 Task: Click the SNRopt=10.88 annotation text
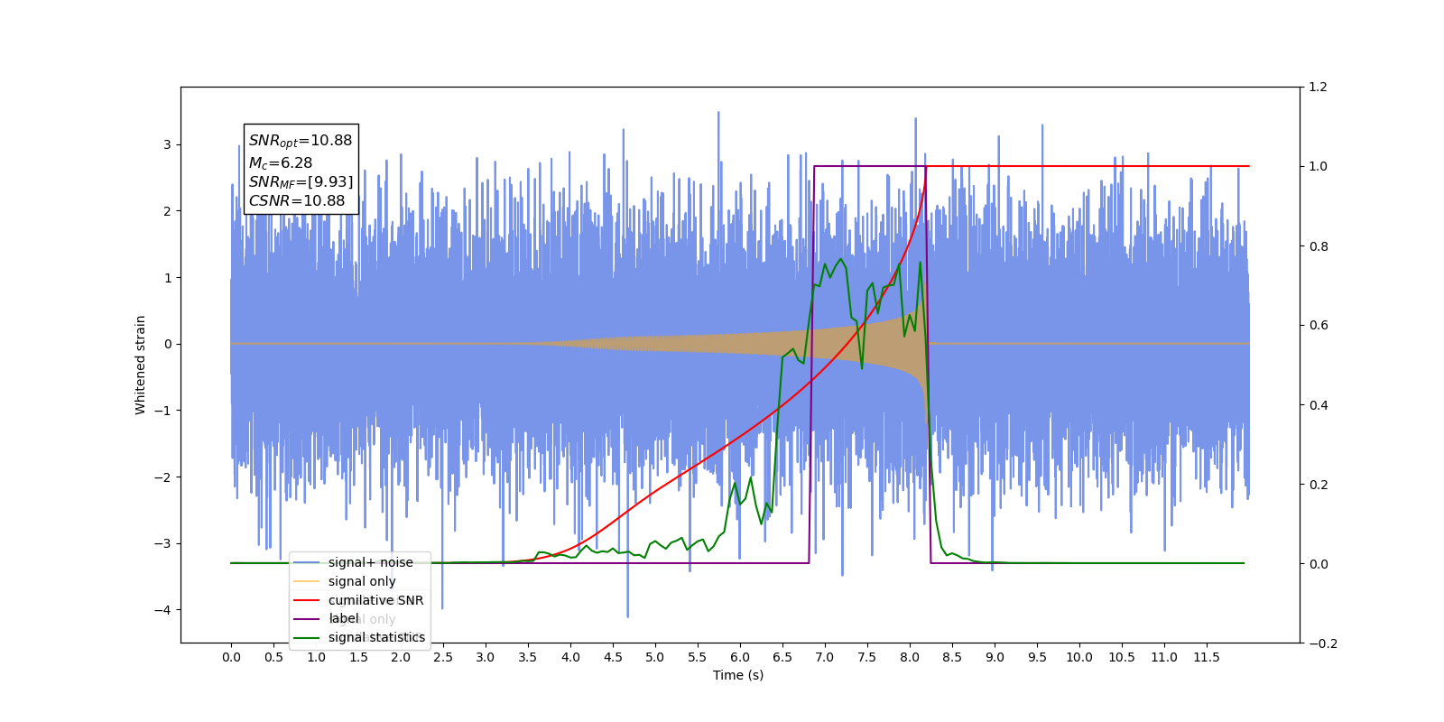(x=301, y=141)
